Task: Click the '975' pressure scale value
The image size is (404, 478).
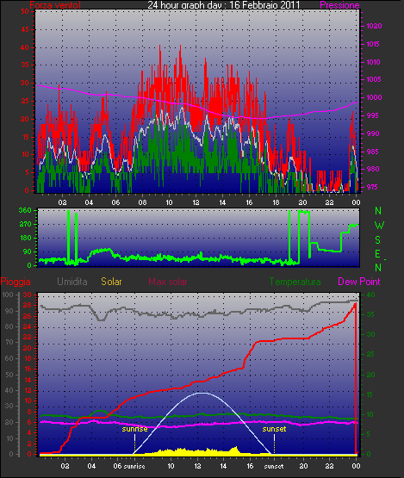Action: 371,187
